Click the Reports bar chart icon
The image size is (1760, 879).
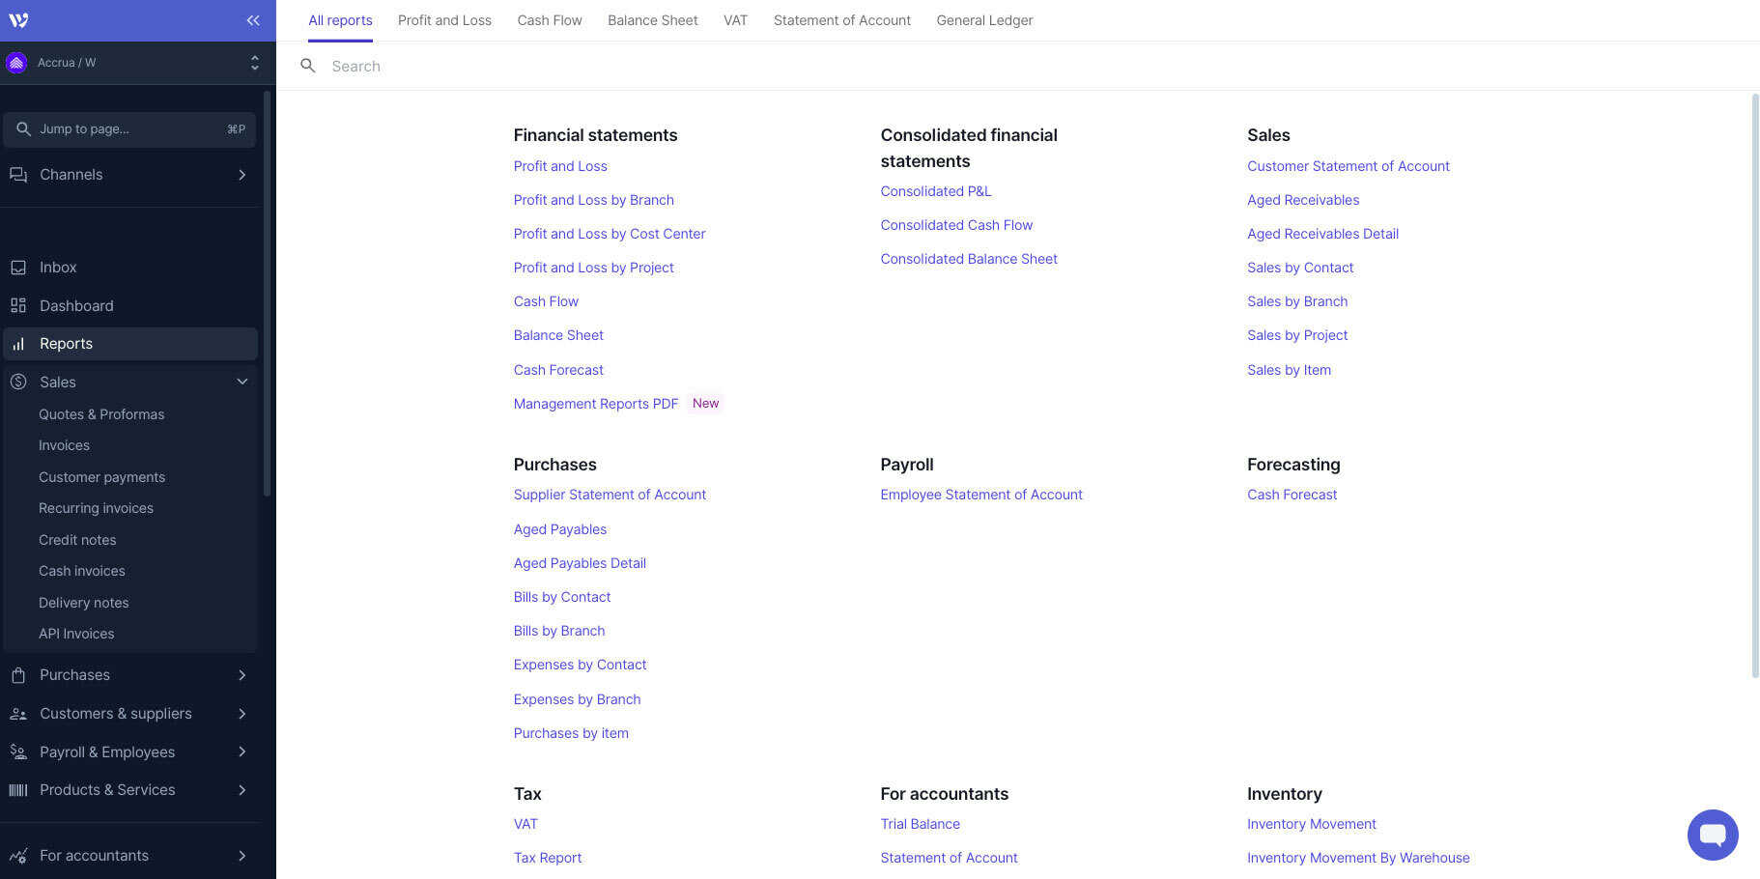(x=18, y=344)
